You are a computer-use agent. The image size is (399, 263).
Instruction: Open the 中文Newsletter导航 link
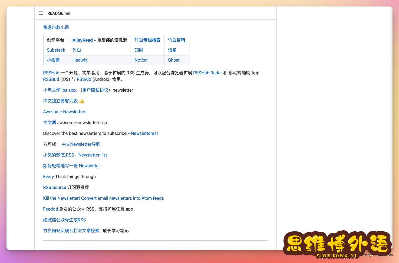click(81, 144)
